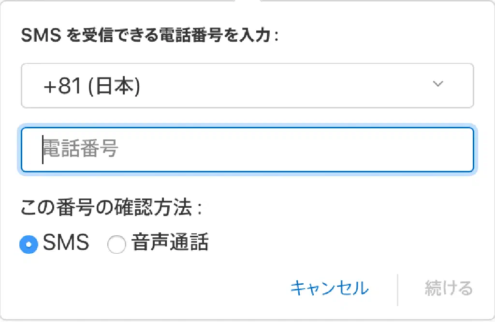Click the text cursor in the phone field

coord(43,149)
